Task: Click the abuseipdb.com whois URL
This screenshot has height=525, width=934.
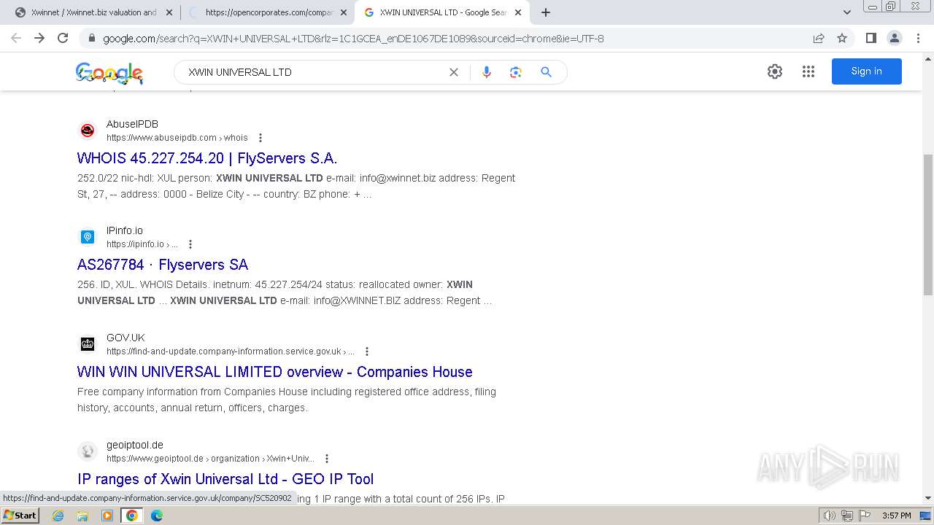Action: tap(177, 138)
